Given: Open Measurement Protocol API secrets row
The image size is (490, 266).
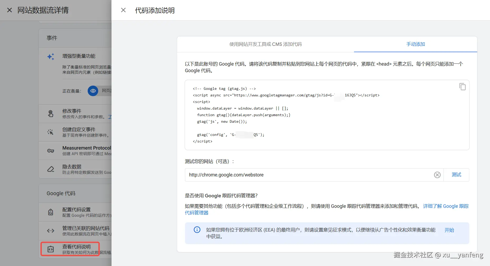Looking at the screenshot, I should [75, 151].
